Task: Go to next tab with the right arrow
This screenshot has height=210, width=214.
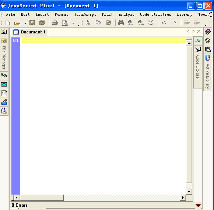Action: coord(193,32)
